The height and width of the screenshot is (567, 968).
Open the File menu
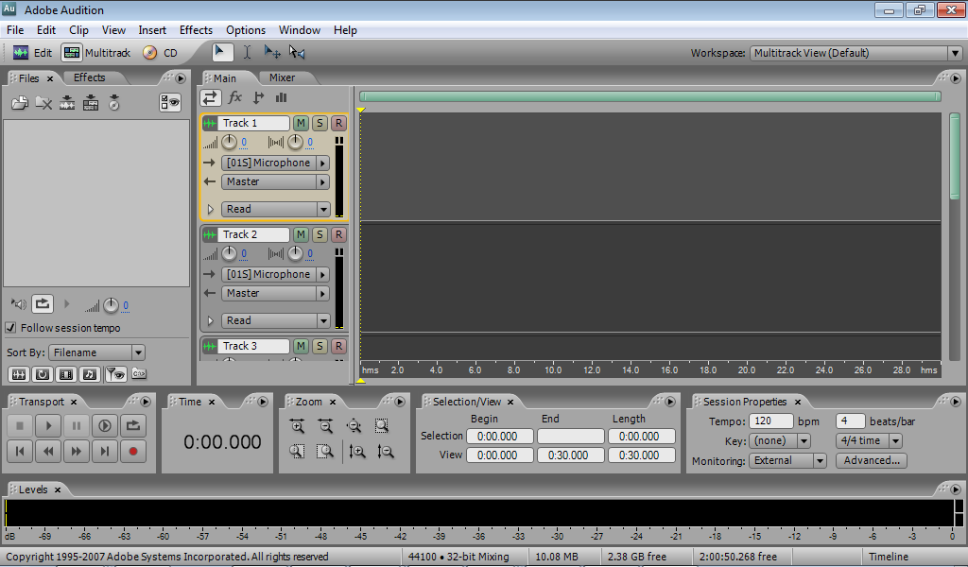pos(15,29)
